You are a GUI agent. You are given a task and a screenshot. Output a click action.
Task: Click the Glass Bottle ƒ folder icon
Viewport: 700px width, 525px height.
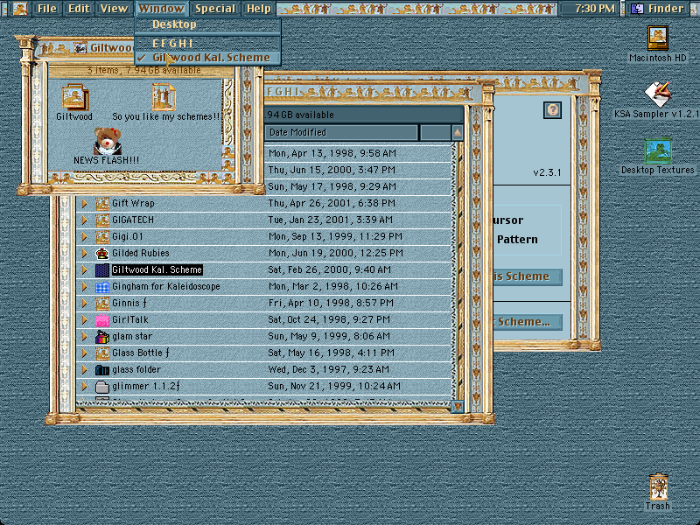pyautogui.click(x=102, y=353)
